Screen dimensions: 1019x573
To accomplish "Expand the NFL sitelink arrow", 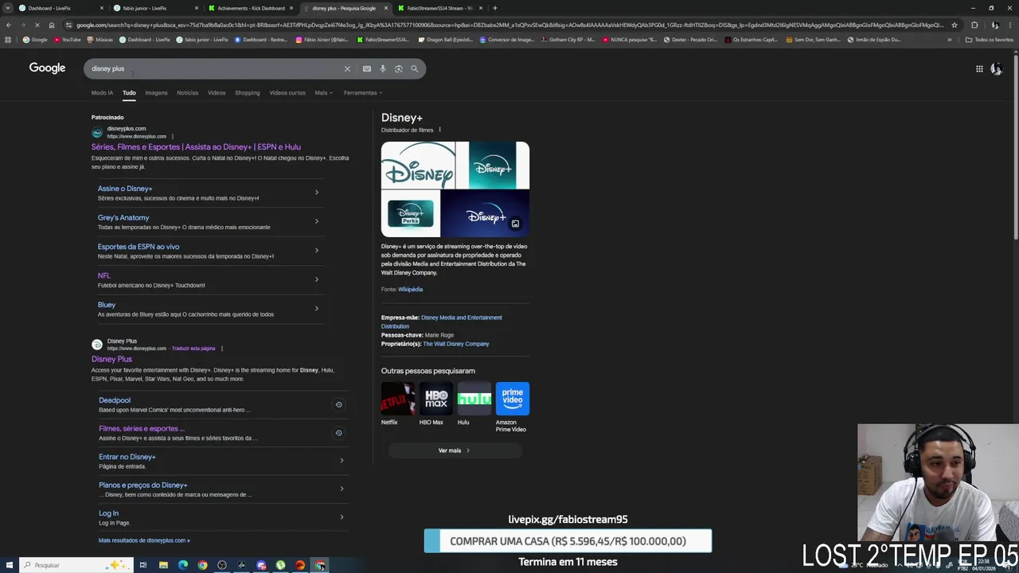I will point(317,279).
